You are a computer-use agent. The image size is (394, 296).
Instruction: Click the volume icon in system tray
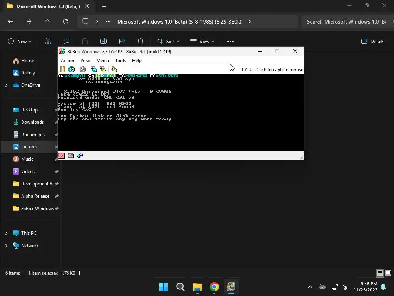coord(344,287)
